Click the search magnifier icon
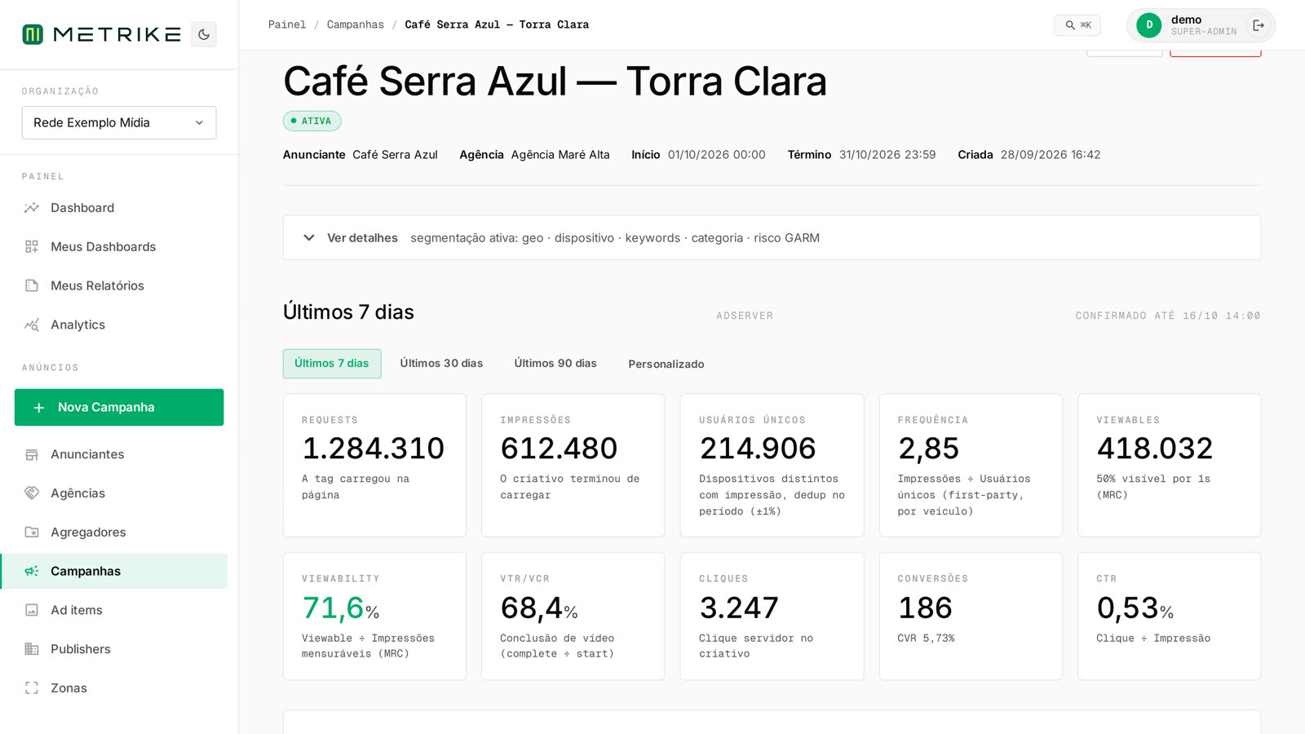The height and width of the screenshot is (734, 1305). tap(1070, 25)
